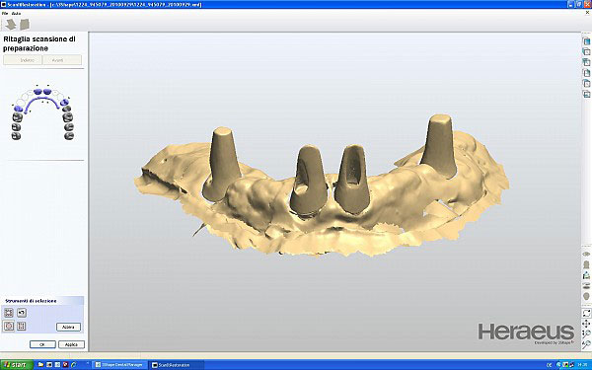
Task: Click the second view cube icon from top
Action: point(586,51)
